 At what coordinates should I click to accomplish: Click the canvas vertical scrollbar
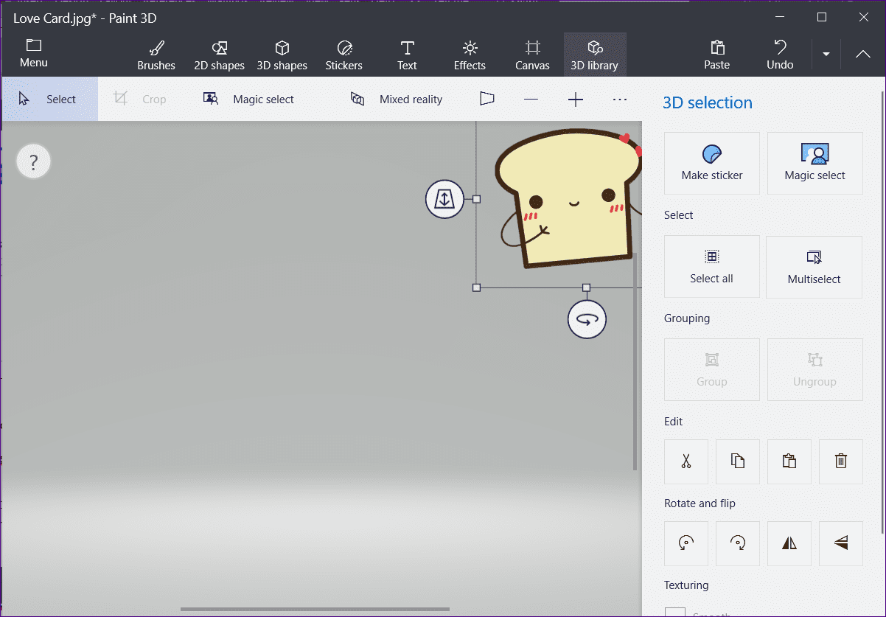[x=635, y=361]
